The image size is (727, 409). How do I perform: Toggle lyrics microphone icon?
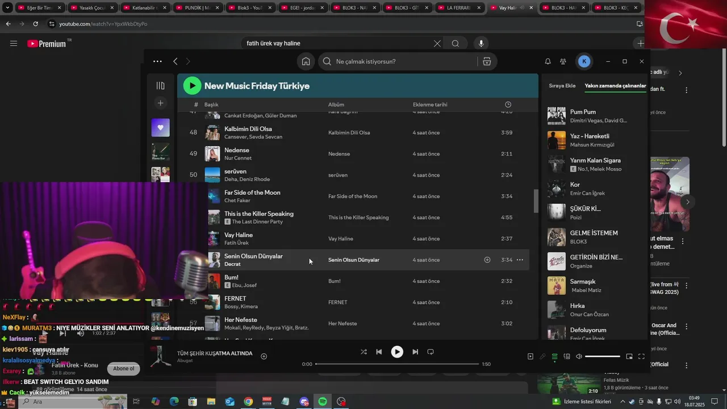[x=542, y=356]
